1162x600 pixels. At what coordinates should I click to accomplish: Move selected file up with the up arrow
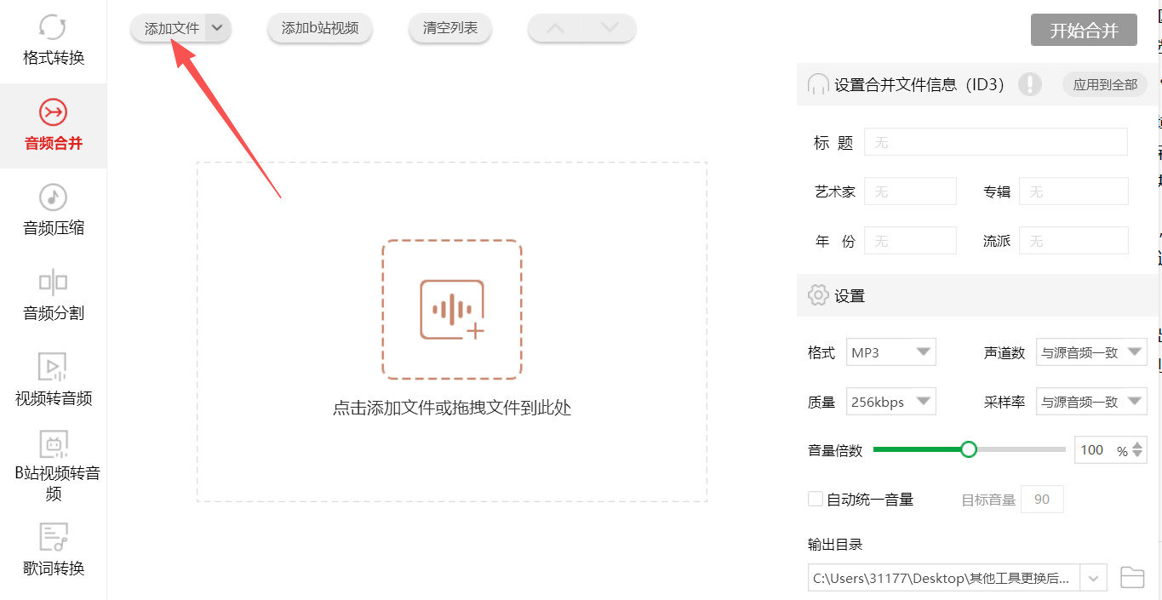[x=555, y=28]
